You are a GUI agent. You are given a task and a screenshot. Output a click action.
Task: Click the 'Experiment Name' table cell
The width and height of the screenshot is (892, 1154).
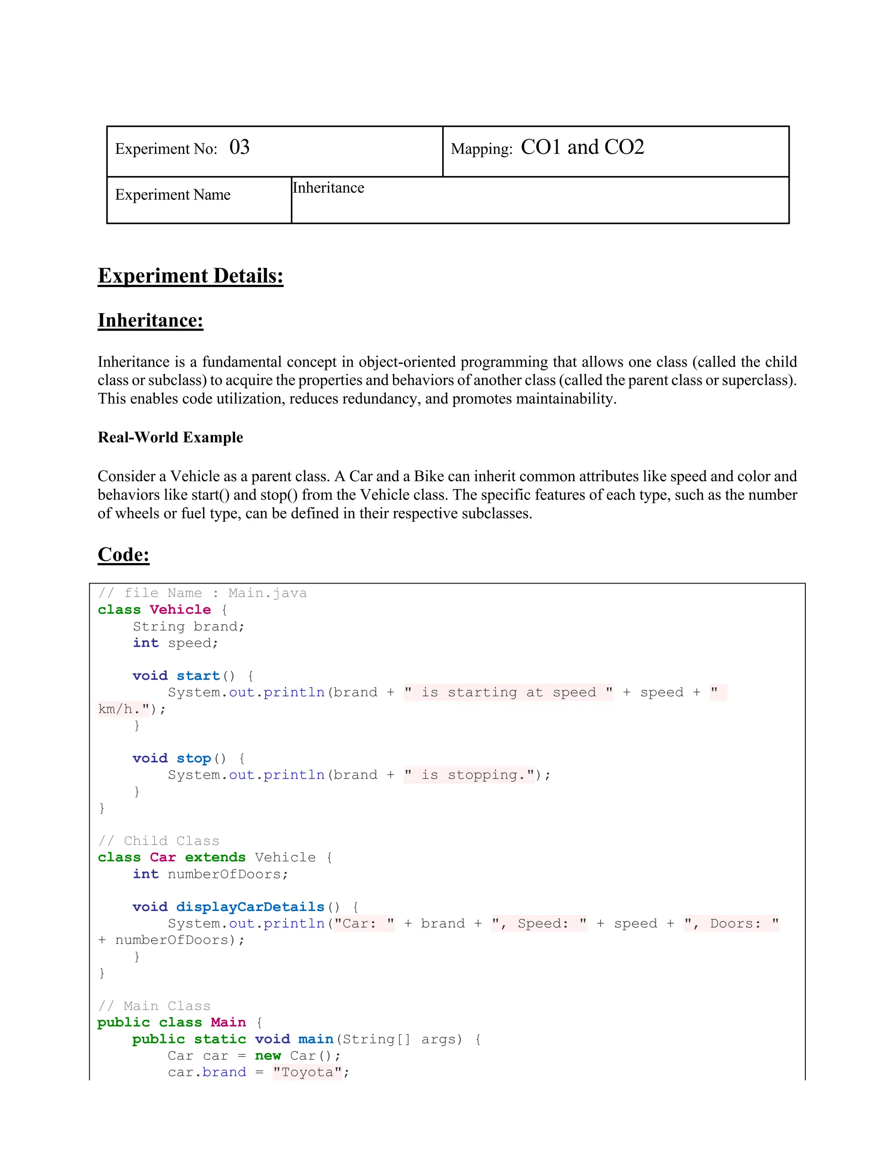click(x=173, y=195)
